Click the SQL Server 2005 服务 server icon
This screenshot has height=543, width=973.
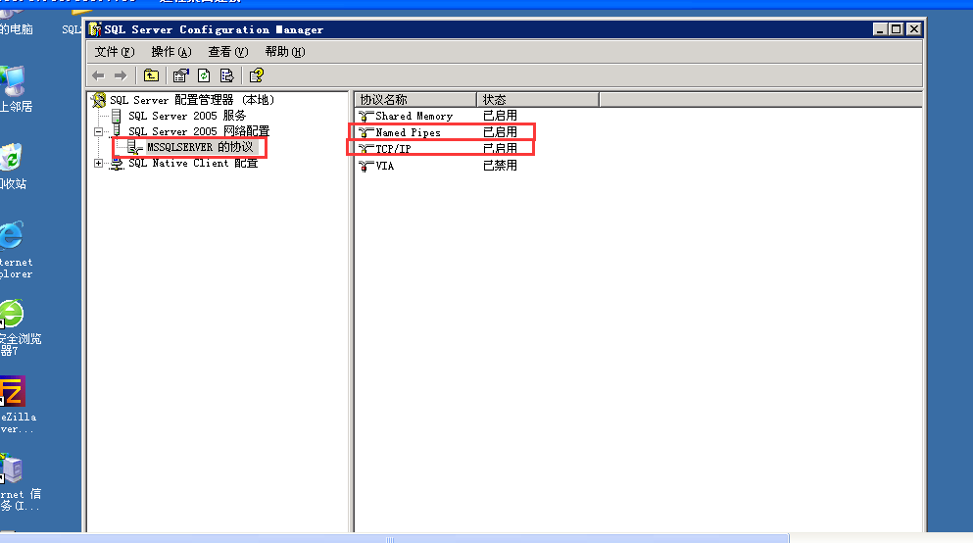116,116
